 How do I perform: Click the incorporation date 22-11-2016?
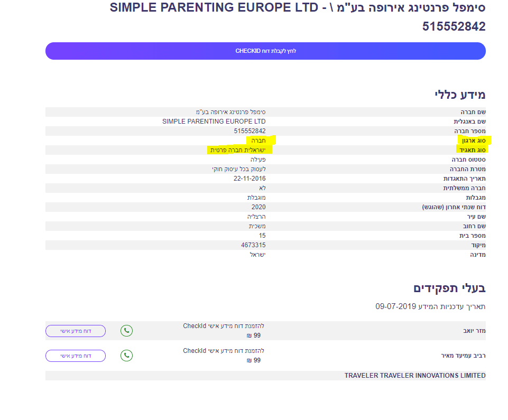pyautogui.click(x=251, y=179)
